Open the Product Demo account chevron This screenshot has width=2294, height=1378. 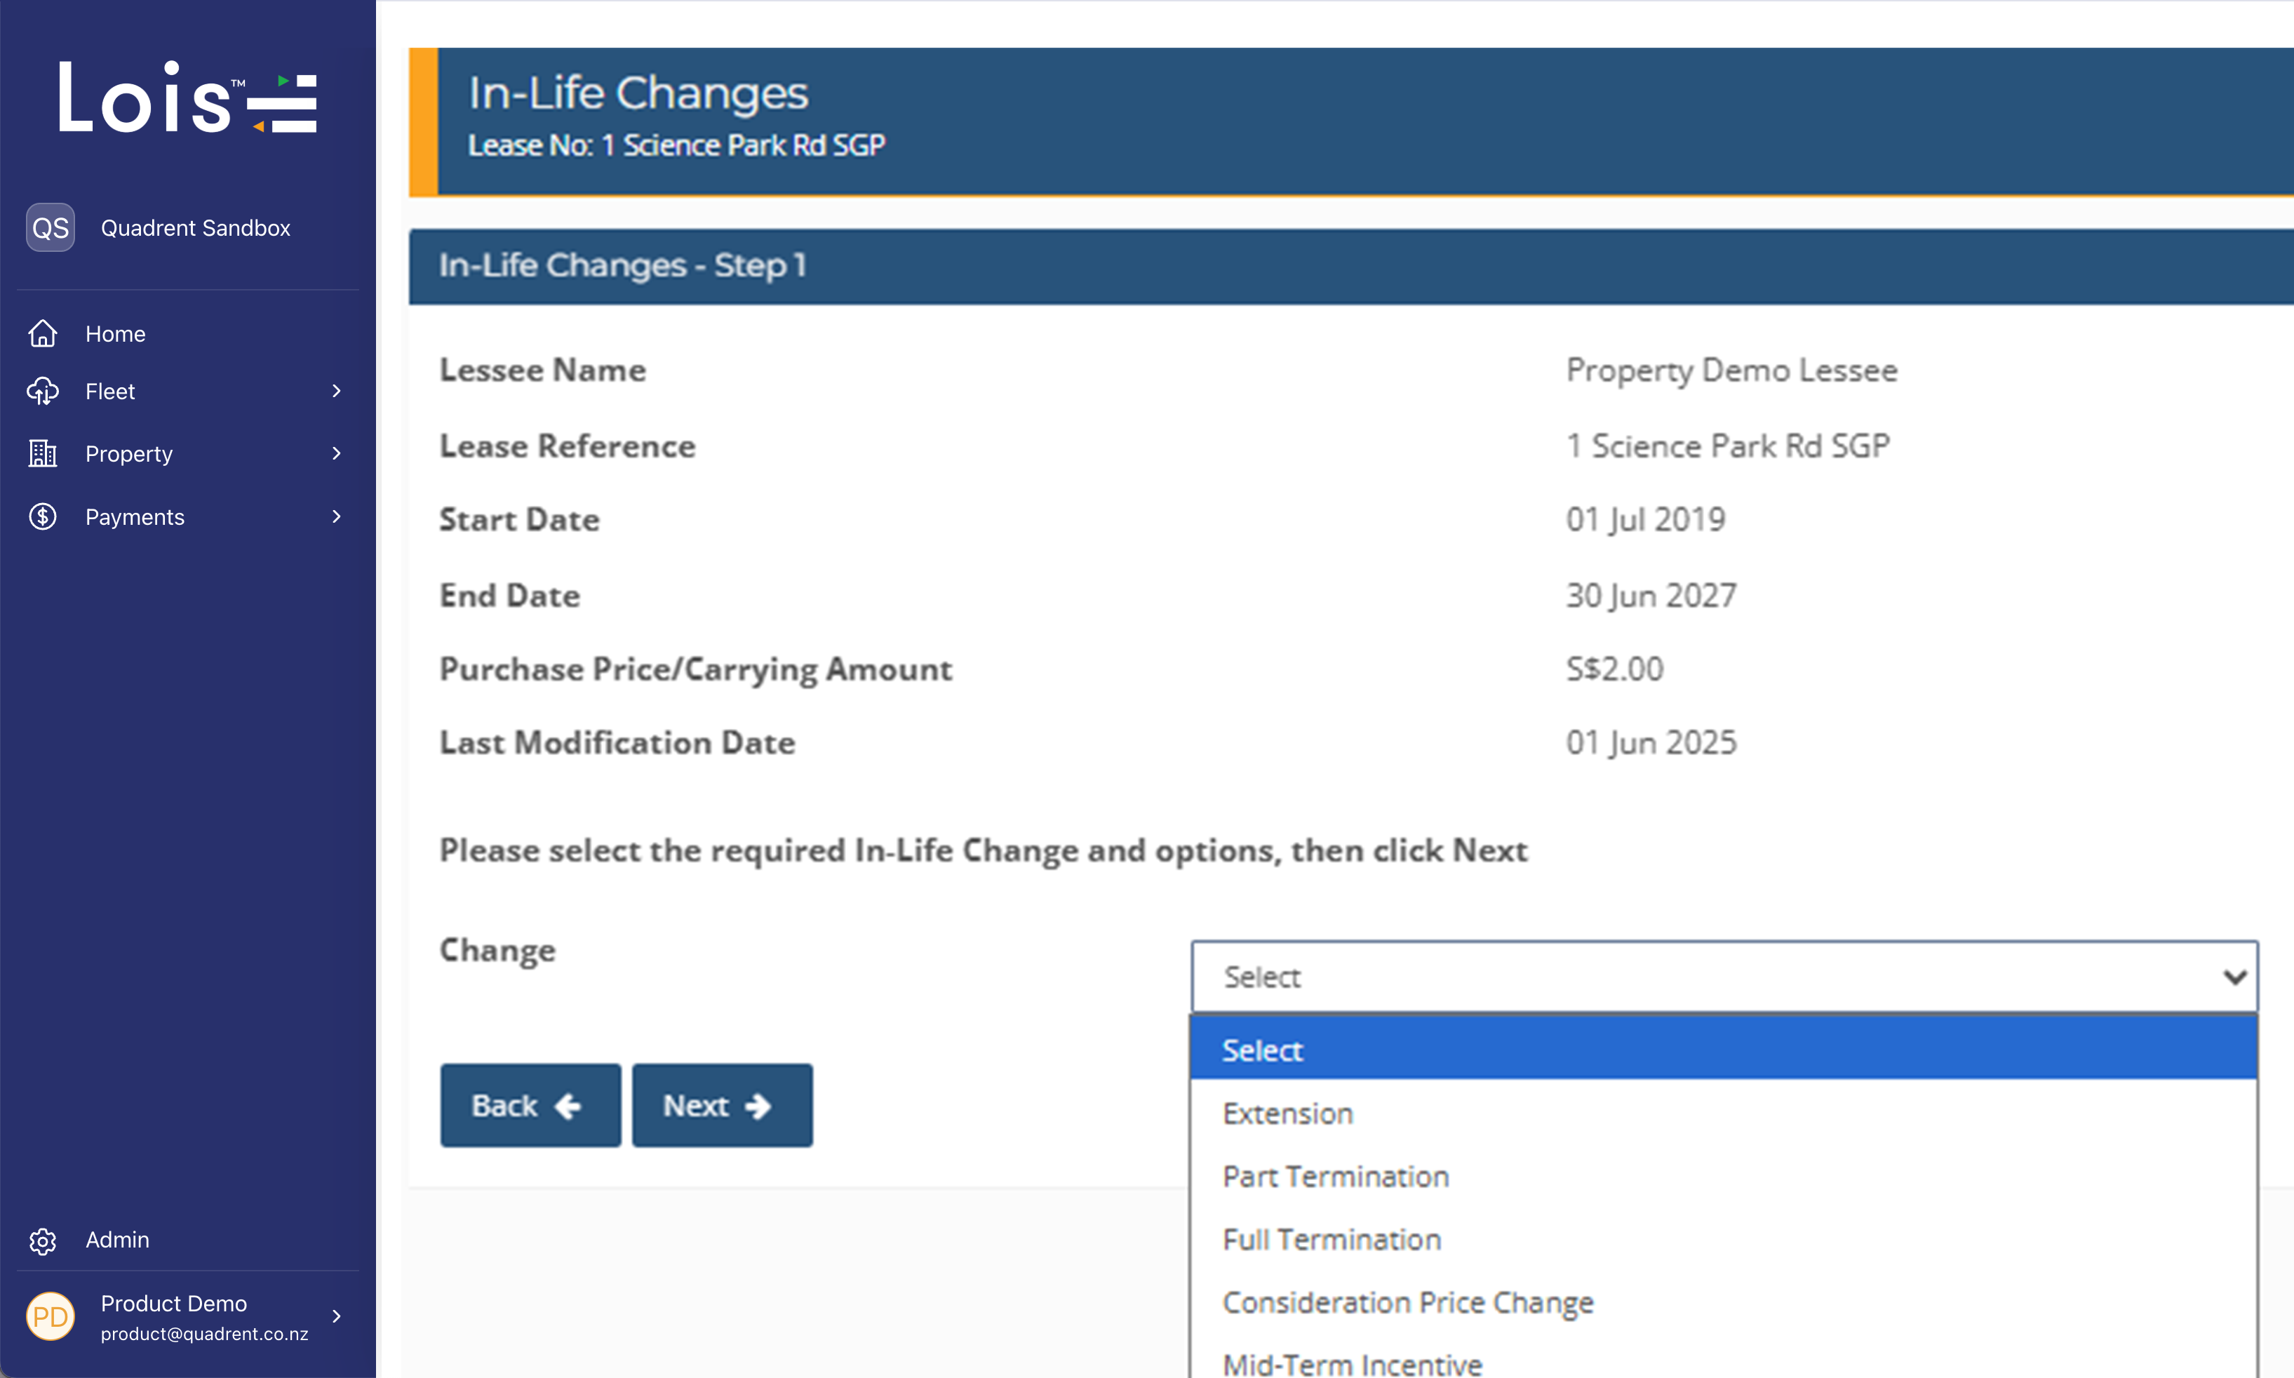point(336,1317)
